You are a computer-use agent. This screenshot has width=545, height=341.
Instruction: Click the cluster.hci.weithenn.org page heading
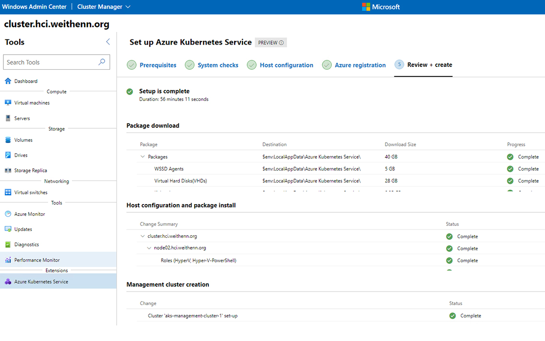pyautogui.click(x=57, y=24)
